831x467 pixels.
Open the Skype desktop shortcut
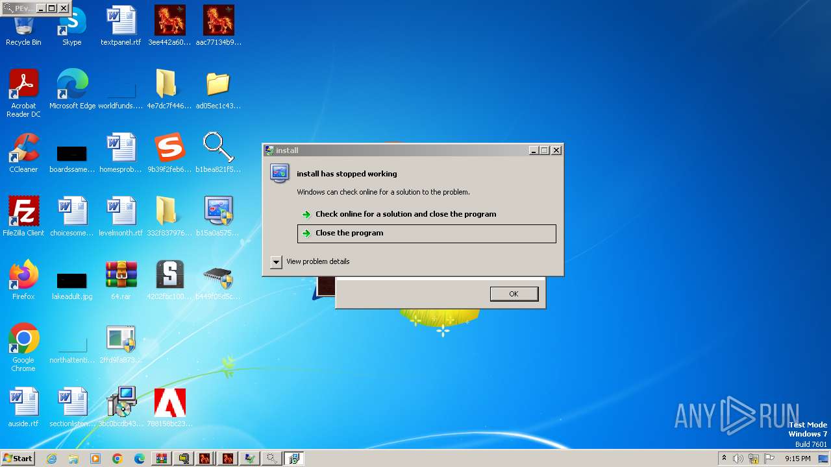[x=72, y=26]
